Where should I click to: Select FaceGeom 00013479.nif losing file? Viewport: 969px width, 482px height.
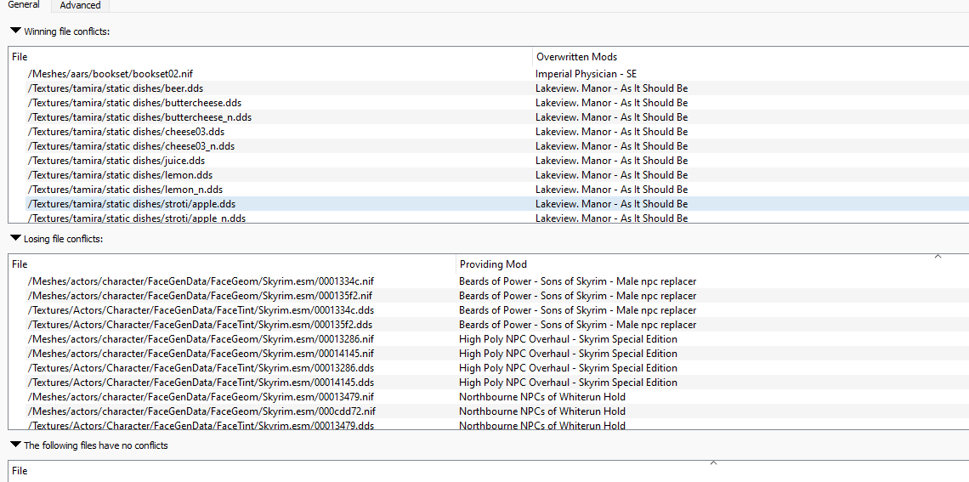[x=201, y=397]
